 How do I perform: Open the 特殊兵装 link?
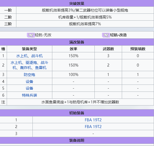[29, 95]
